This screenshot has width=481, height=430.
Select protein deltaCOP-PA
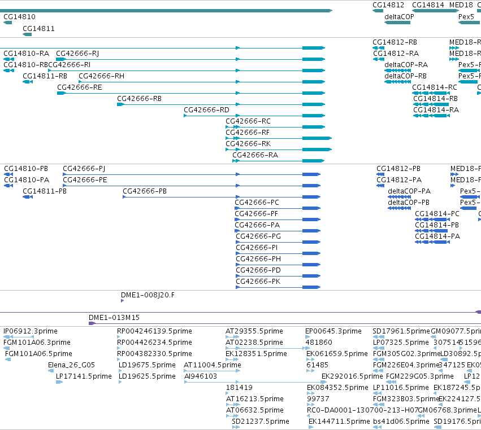pyautogui.click(x=409, y=191)
